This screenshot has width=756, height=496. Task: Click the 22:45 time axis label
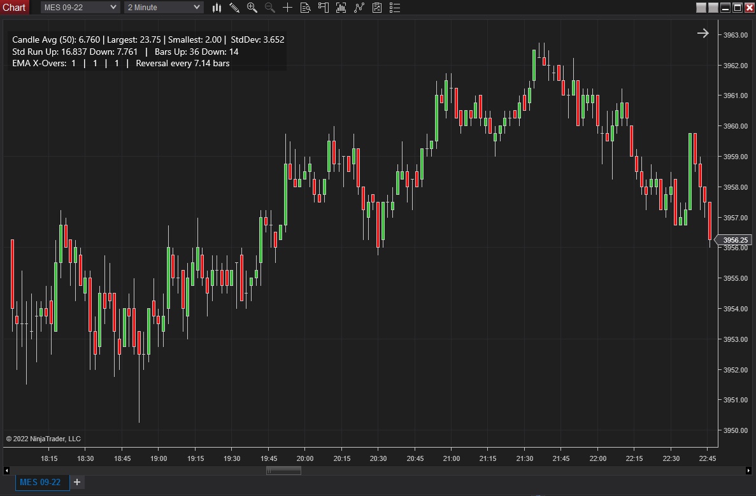click(708, 458)
